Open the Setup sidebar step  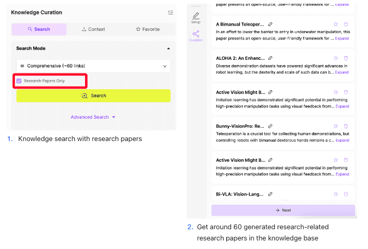coord(196,18)
